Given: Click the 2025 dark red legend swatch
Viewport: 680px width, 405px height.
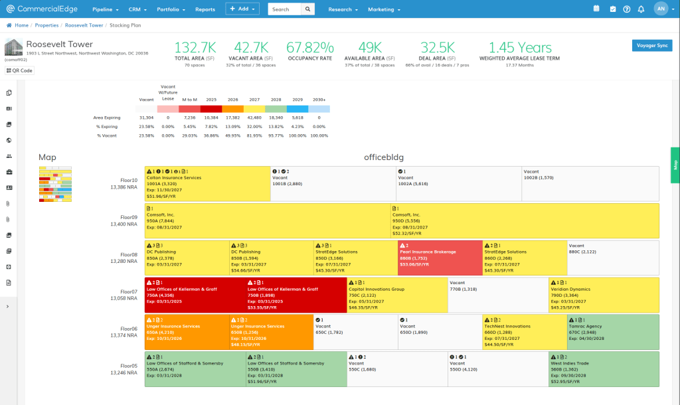Looking at the screenshot, I should 211,110.
